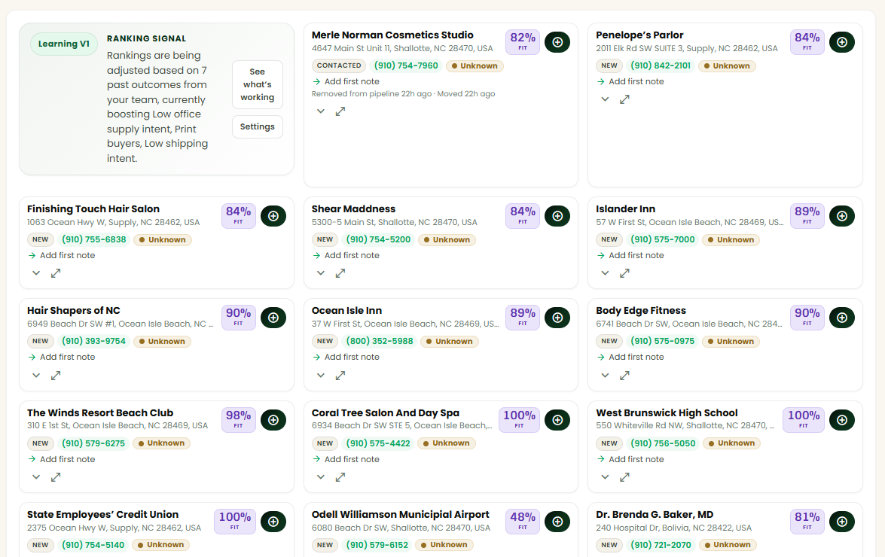Image resolution: width=885 pixels, height=557 pixels.
Task: Open Hair Shapers of NC full view icon
Action: click(56, 376)
